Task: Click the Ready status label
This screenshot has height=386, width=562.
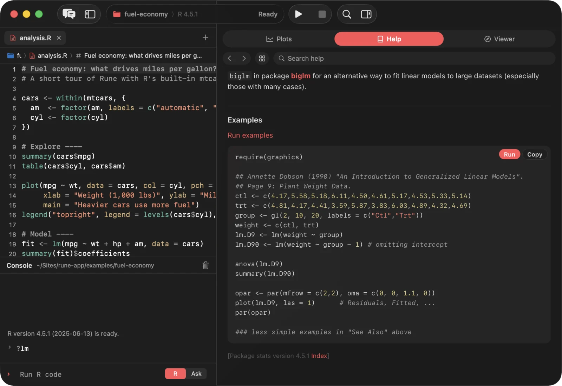Action: click(x=268, y=14)
